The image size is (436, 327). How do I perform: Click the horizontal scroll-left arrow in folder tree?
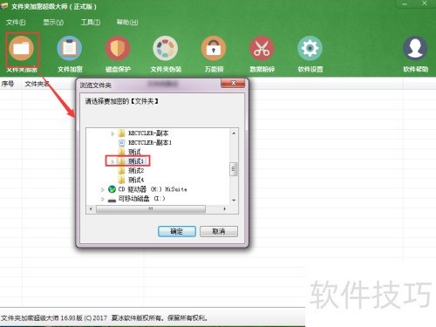91,209
